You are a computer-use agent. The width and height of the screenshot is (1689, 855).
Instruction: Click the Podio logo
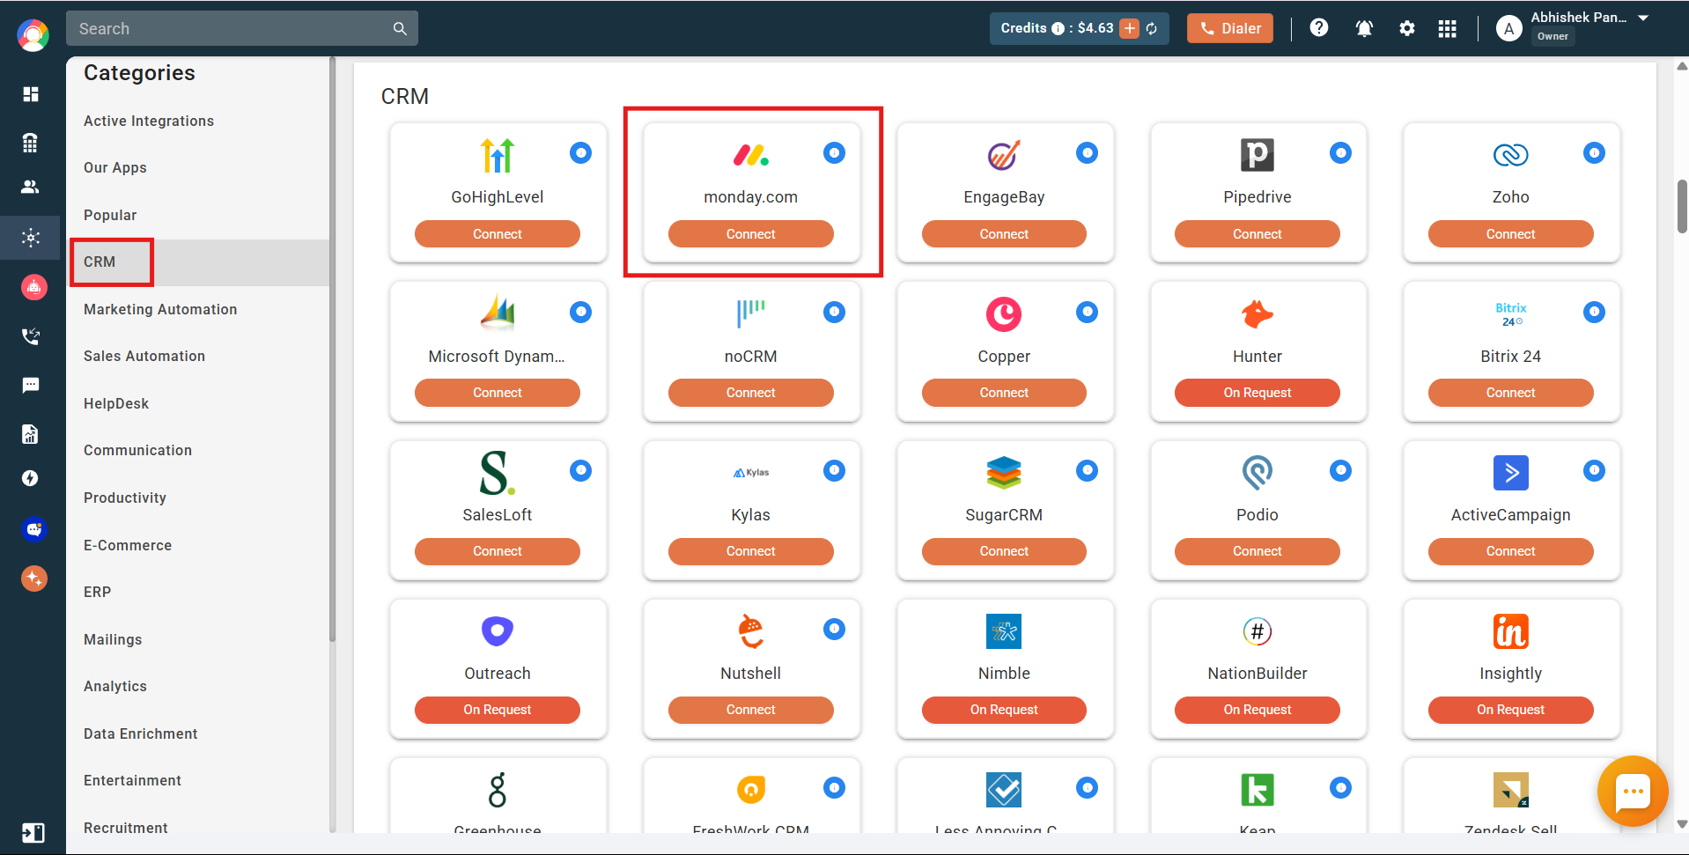[x=1258, y=473]
